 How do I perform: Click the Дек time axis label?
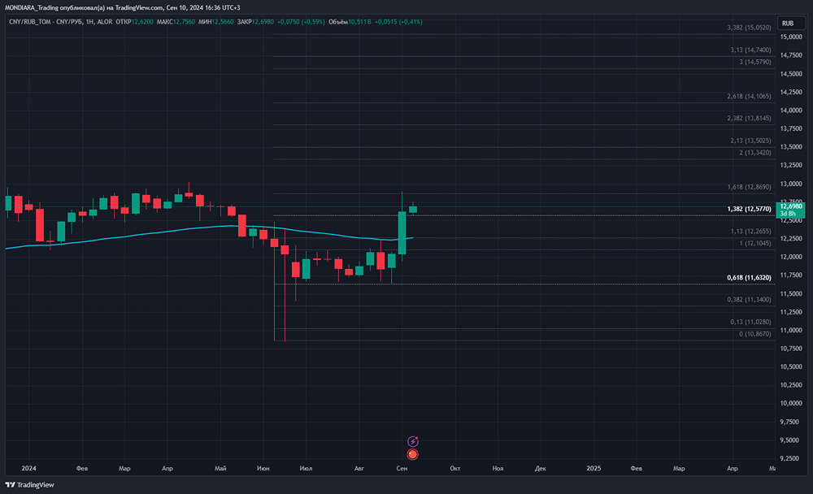point(541,468)
